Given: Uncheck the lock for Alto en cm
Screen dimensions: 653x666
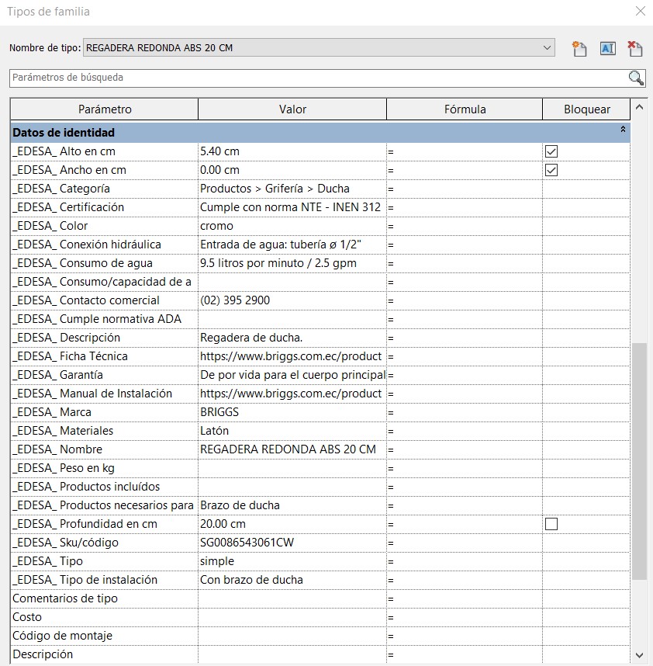Looking at the screenshot, I should pos(551,151).
